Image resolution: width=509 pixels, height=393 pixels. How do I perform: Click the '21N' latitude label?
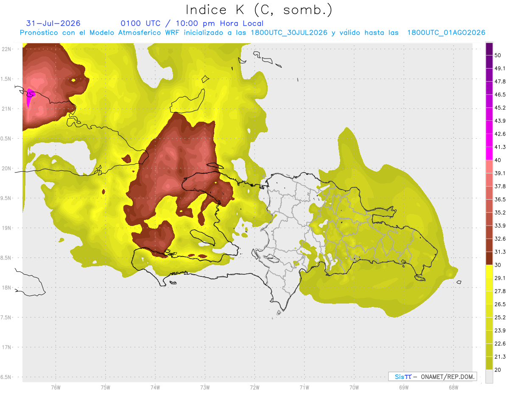point(6,109)
